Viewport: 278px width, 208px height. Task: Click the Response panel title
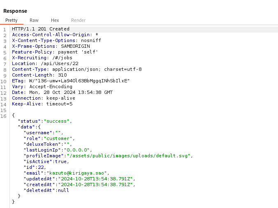[x=15, y=11]
